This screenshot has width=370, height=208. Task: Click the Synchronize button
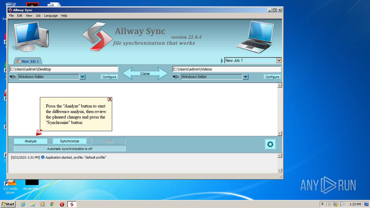coord(70,141)
